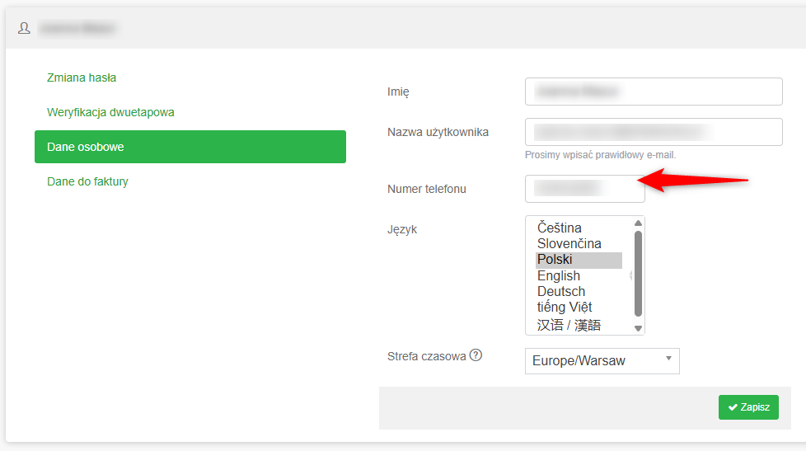Select the Dane osobowe menu item
This screenshot has width=806, height=451.
(x=190, y=147)
